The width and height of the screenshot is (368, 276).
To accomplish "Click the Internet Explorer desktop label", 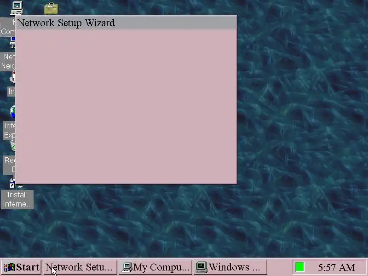I will point(9,130).
